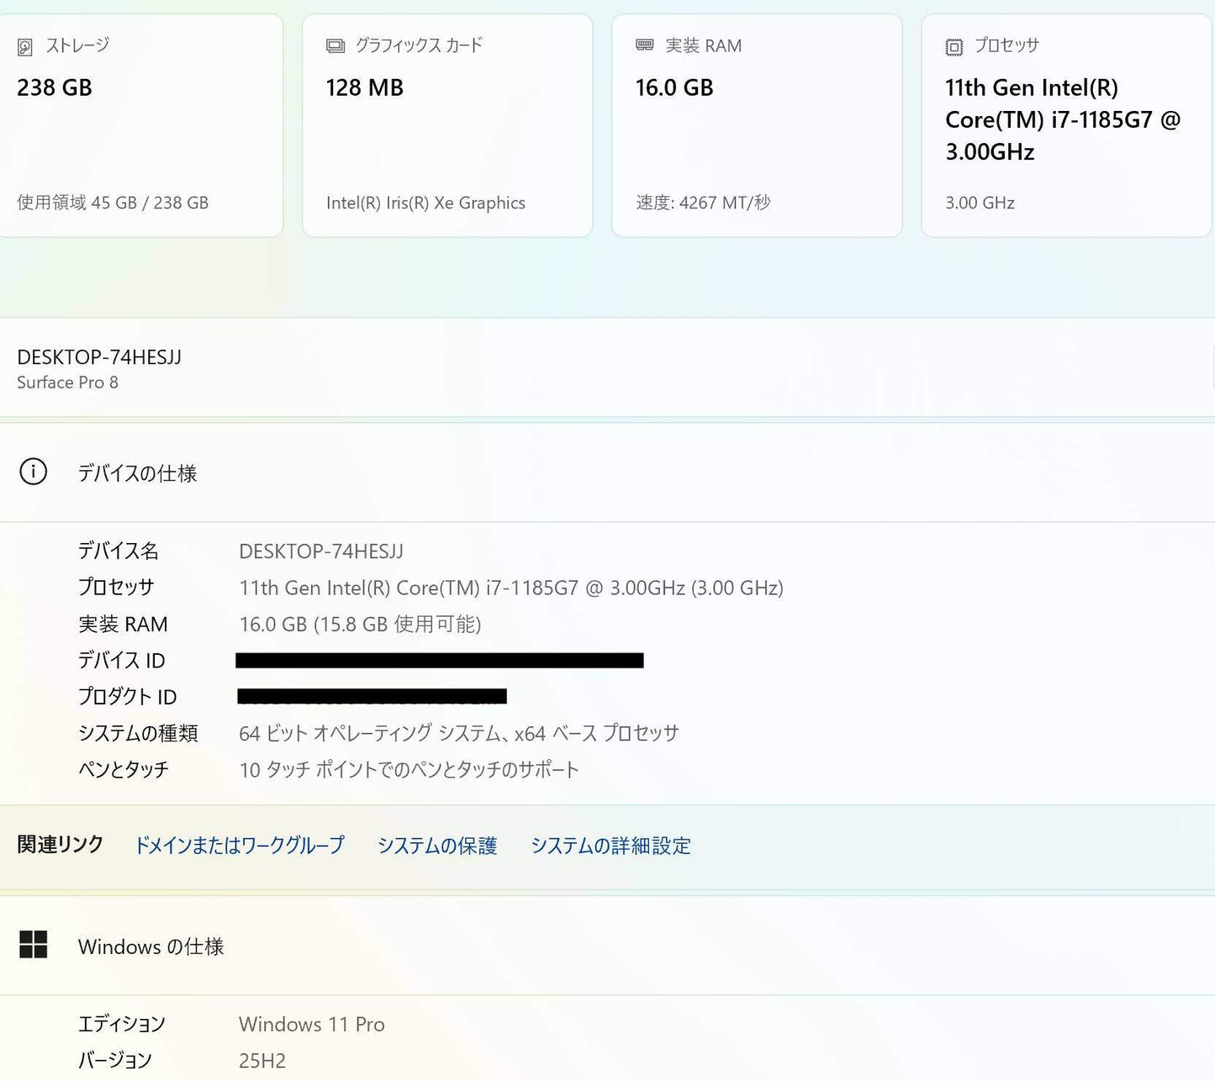Select the Windows 11 Pro edition text
This screenshot has width=1215, height=1081.
coord(312,1024)
